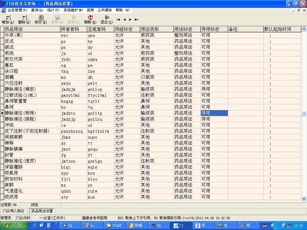Click the 拼音首码 column header

[74, 29]
